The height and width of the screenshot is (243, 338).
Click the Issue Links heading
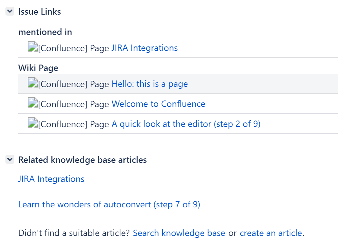[40, 12]
